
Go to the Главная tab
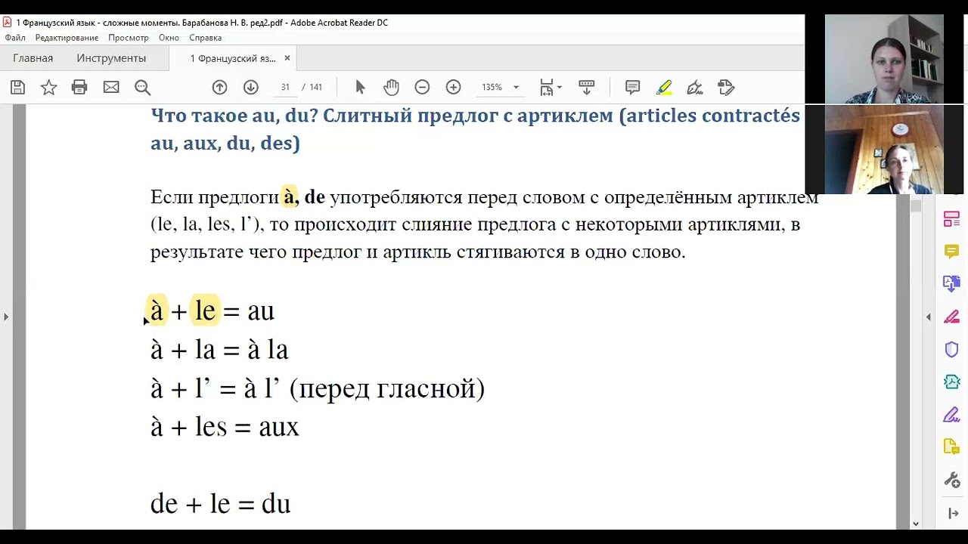pos(33,58)
